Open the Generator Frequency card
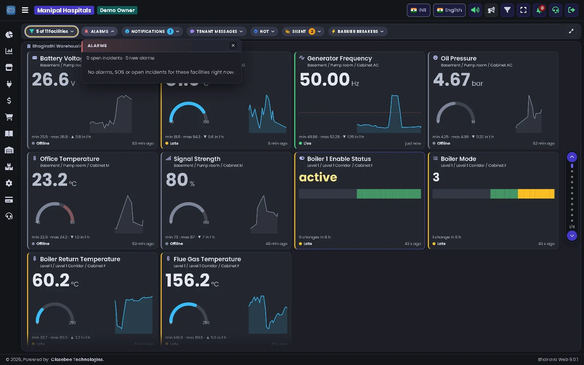This screenshot has height=365, width=584. coord(360,100)
